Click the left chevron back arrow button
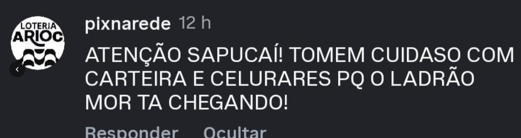This screenshot has width=521, height=138. (x=17, y=69)
